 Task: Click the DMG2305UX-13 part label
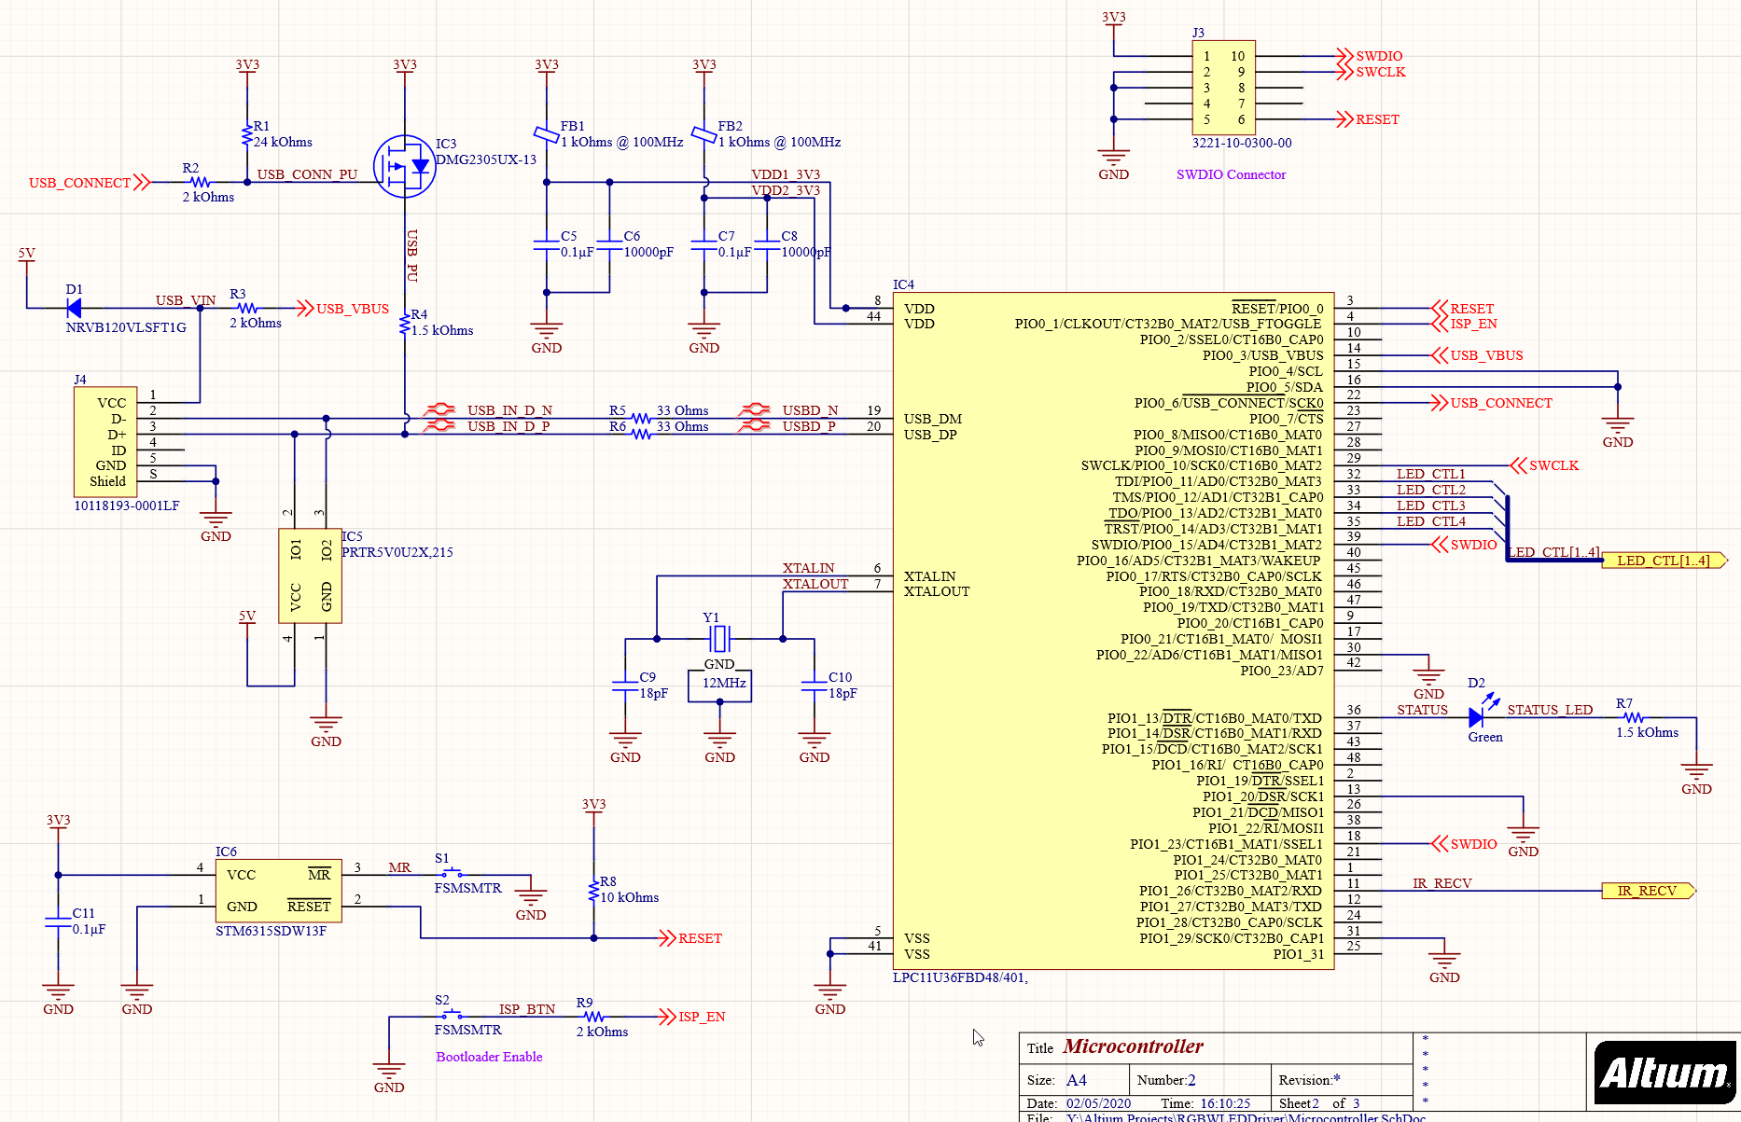(486, 159)
